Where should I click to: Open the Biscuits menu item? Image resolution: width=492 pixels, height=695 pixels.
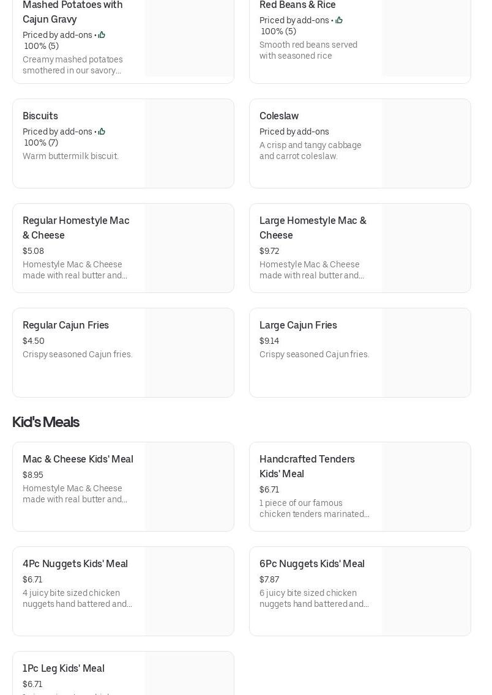[40, 116]
